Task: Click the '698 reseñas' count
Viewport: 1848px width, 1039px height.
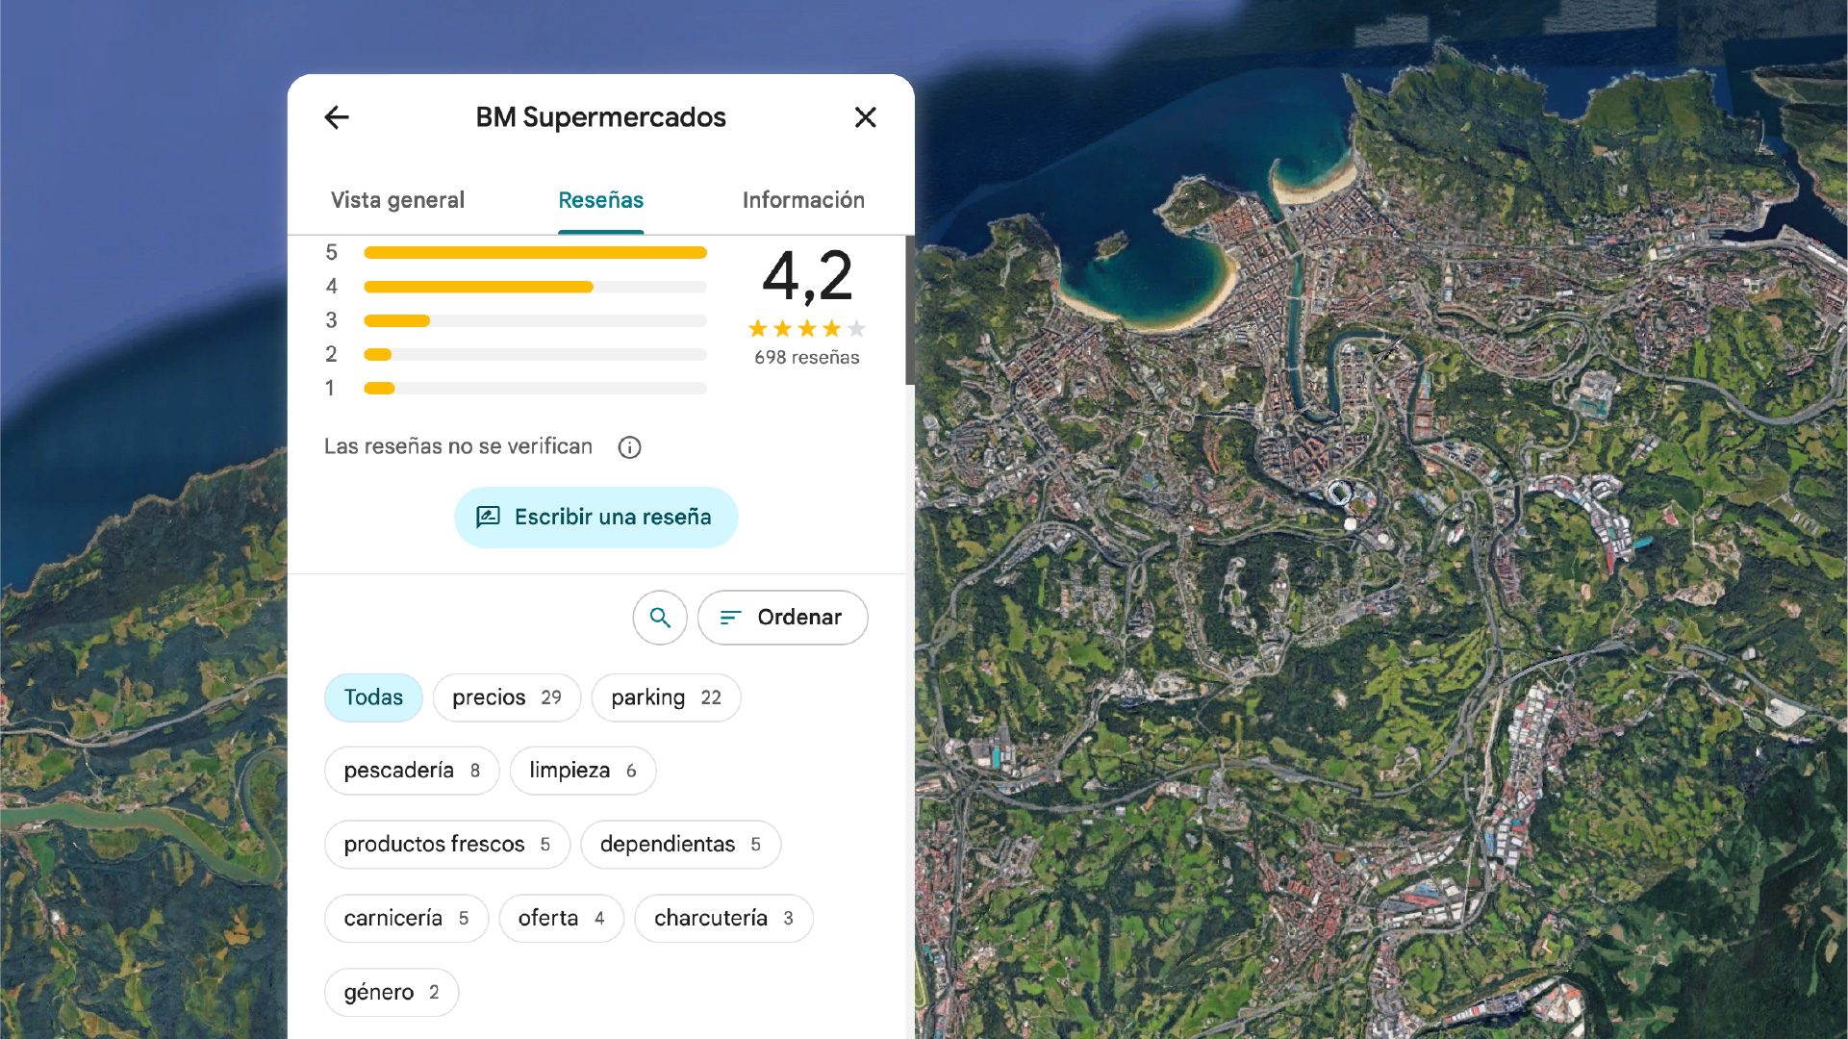Action: click(x=807, y=358)
